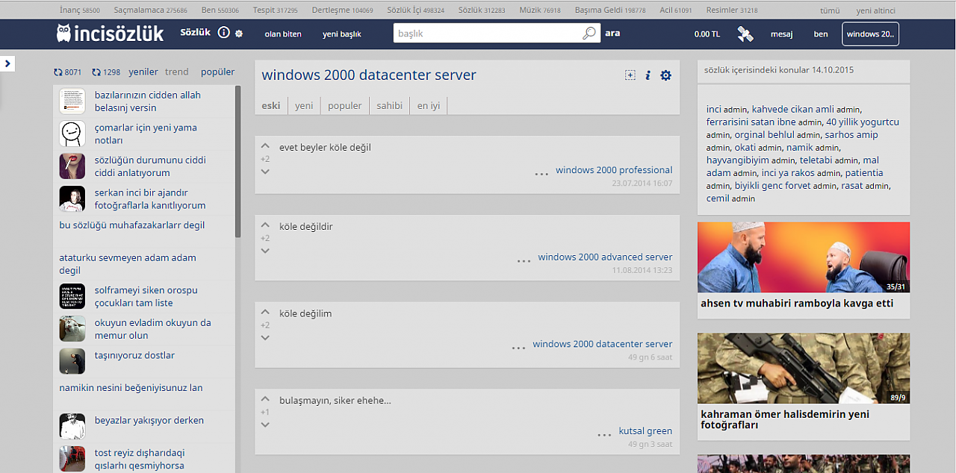Refresh the 8071 counter icon
The image size is (956, 473).
tap(58, 72)
